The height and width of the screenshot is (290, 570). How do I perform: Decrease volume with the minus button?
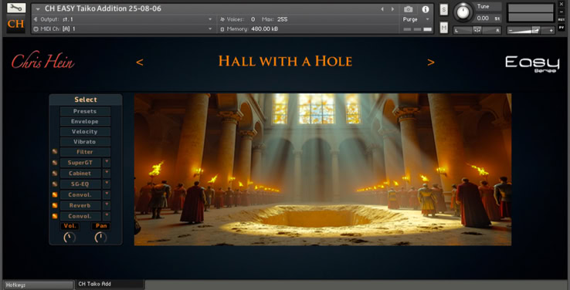pyautogui.click(x=511, y=31)
